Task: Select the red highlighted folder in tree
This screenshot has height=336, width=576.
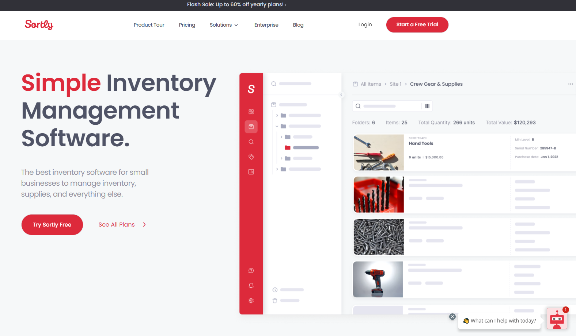Action: click(x=288, y=148)
